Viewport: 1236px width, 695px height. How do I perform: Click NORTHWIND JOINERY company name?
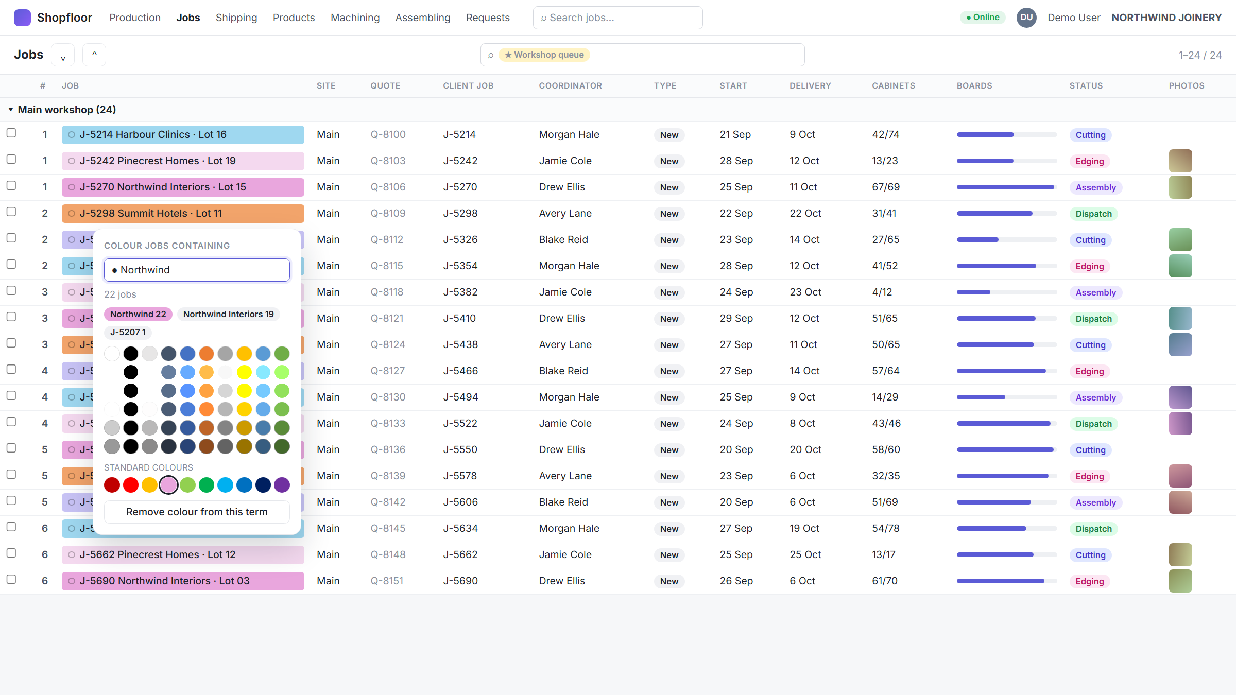[x=1166, y=18]
